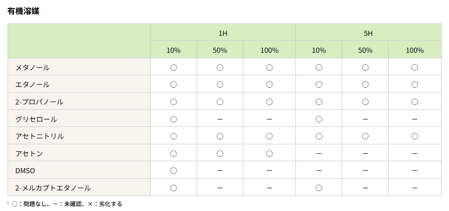Screen dimensions: 449x211
Task: Select the 2-メルカプトエタノール row label
Action: [x=53, y=188]
